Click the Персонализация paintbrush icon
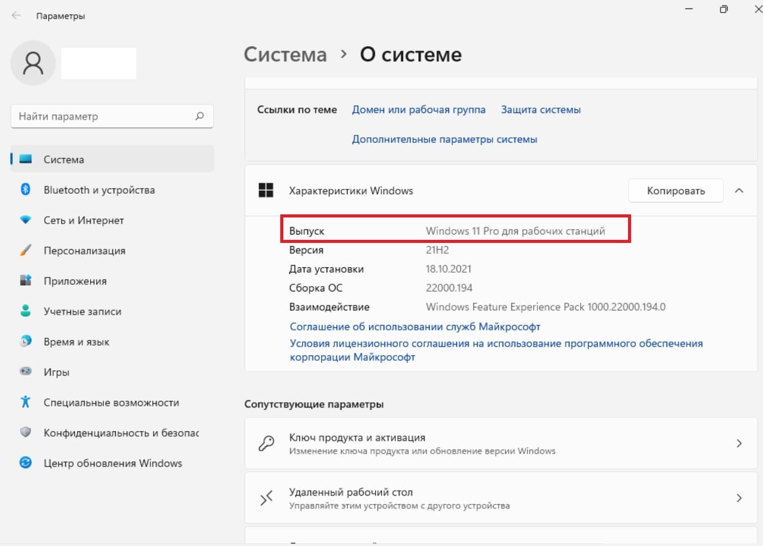This screenshot has width=763, height=546. click(26, 250)
